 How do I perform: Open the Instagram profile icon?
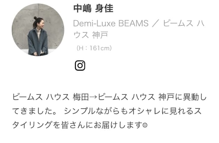point(80,66)
